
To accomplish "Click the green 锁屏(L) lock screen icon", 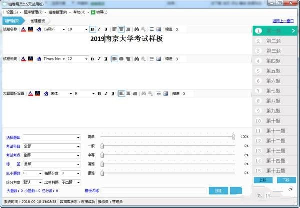I will point(93,12).
